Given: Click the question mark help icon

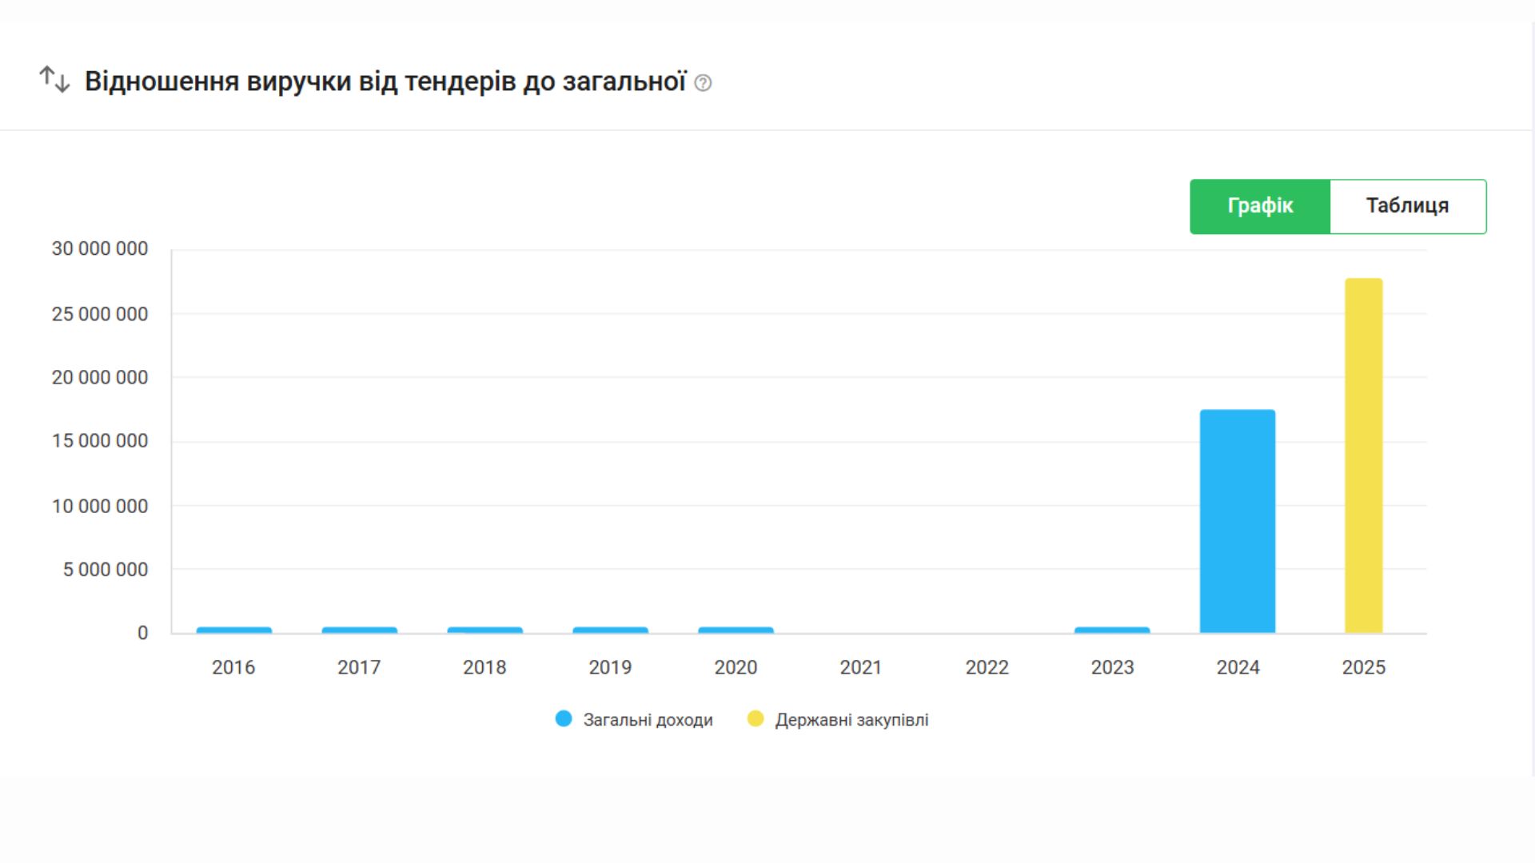Looking at the screenshot, I should (x=703, y=83).
